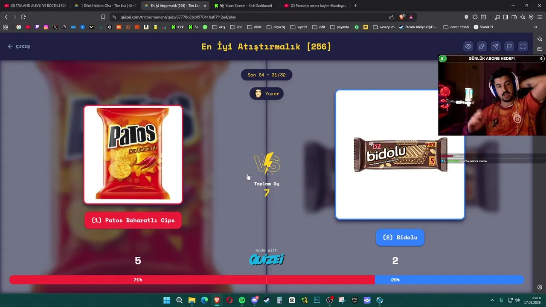Toggle the browser sidebar panel

505,17
